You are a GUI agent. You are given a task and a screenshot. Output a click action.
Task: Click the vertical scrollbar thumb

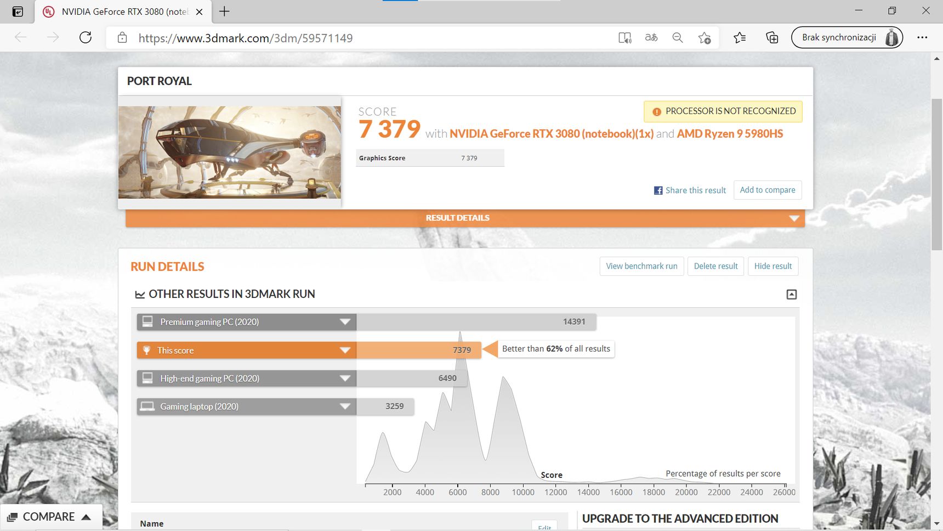pyautogui.click(x=936, y=174)
